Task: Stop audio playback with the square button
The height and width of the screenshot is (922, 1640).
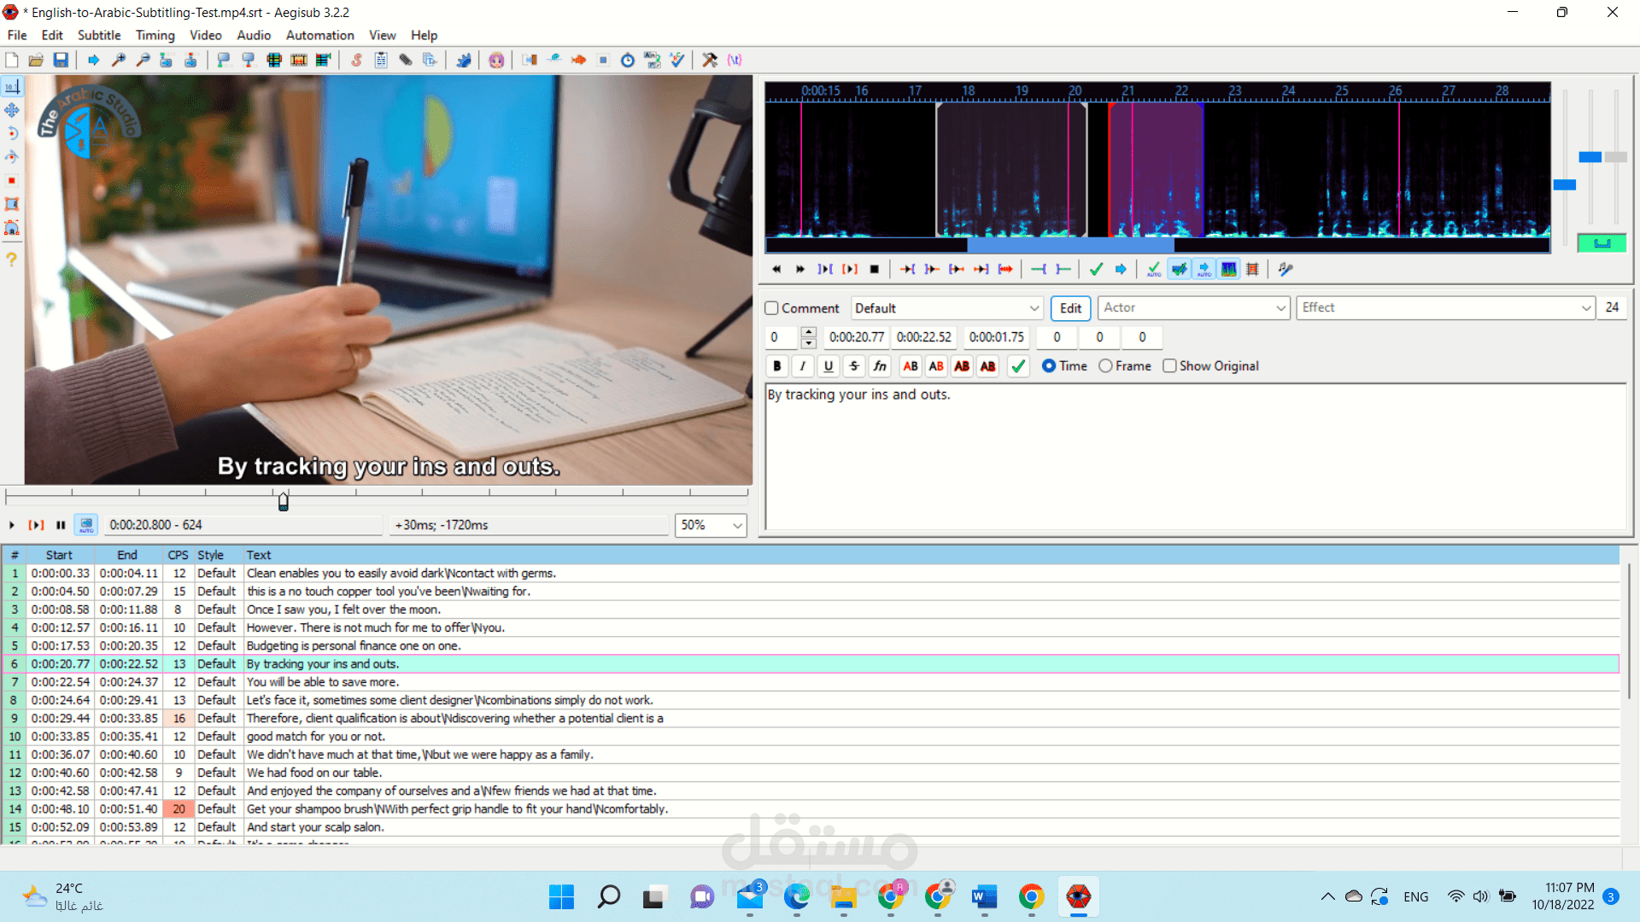Action: pos(874,269)
